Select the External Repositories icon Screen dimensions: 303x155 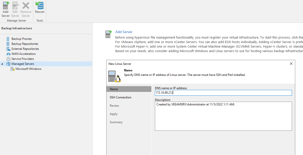coord(8,49)
